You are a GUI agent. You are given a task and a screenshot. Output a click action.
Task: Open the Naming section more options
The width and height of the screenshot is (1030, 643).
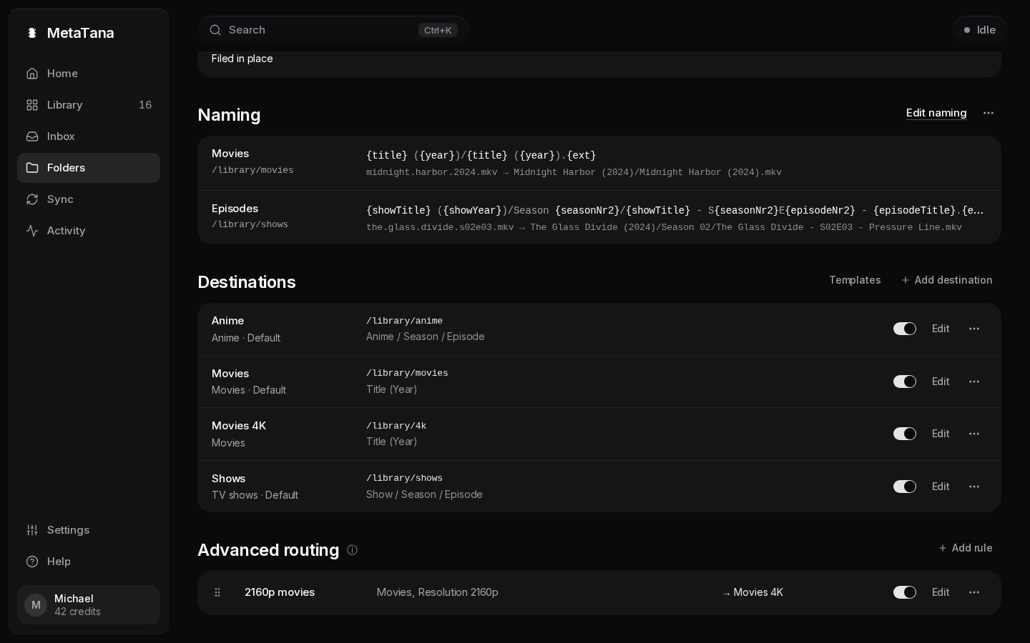pyautogui.click(x=989, y=113)
